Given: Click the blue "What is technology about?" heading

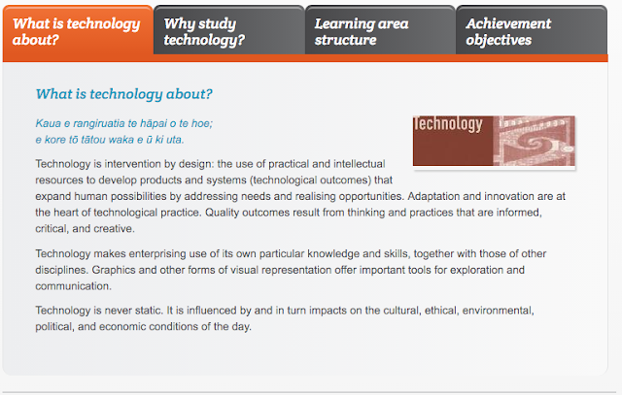Looking at the screenshot, I should [123, 94].
